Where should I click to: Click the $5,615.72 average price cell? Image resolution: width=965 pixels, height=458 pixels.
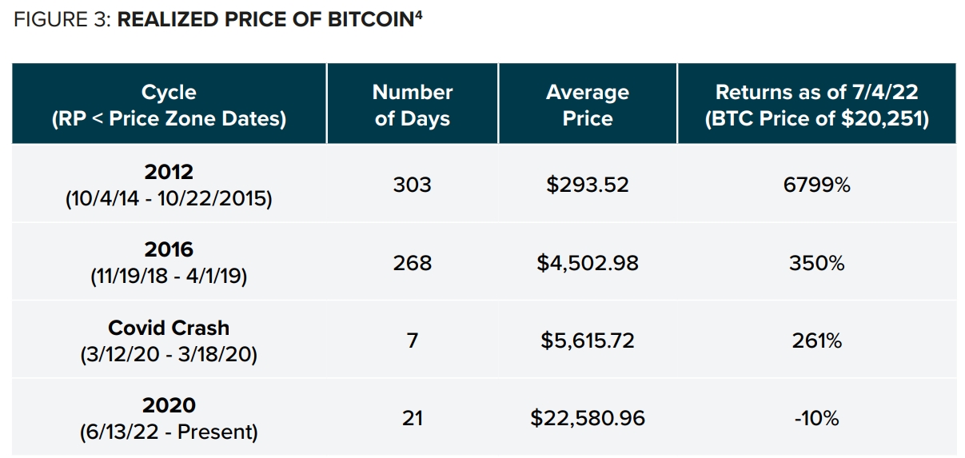click(x=588, y=341)
